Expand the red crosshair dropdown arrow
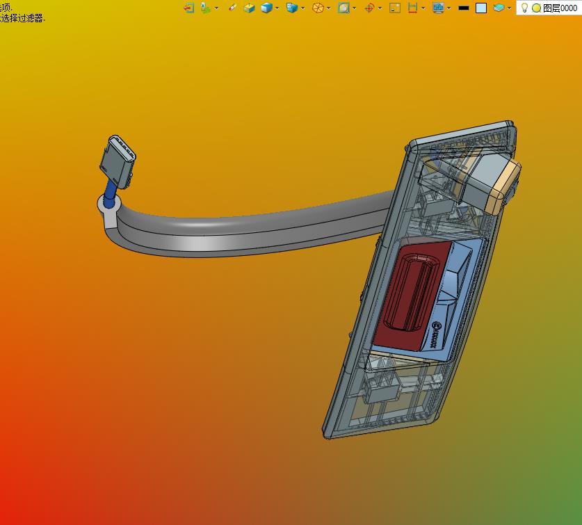Screen dimensions: 582x525 point(380,8)
